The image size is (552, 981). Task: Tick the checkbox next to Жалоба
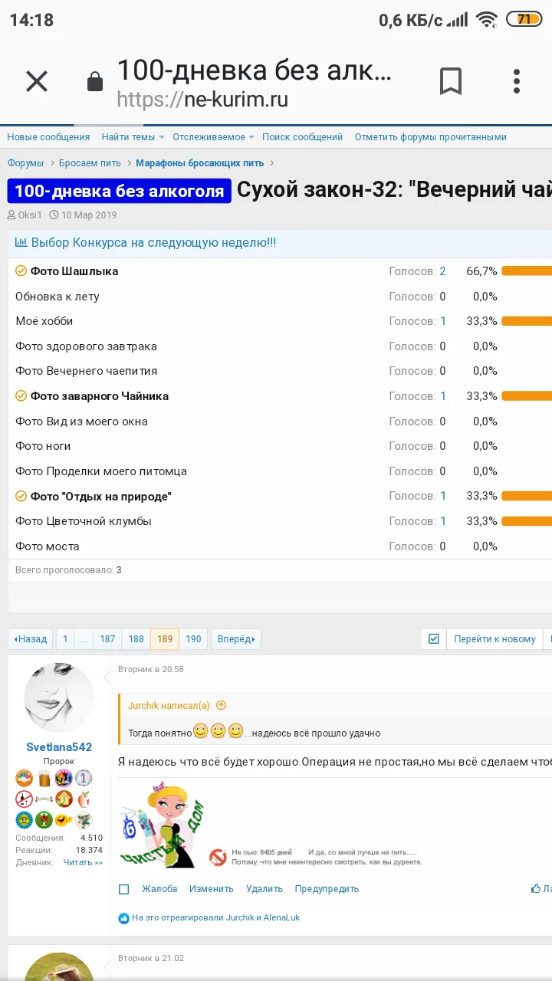[123, 889]
